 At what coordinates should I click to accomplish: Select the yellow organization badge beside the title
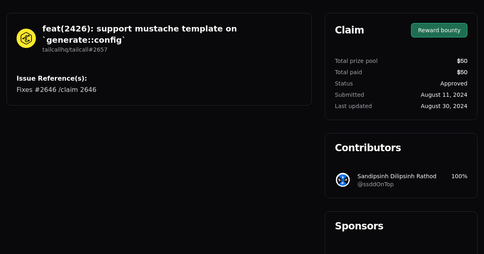tap(26, 38)
